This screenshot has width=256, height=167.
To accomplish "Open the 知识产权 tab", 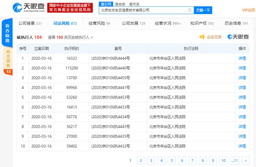I will tap(202, 23).
